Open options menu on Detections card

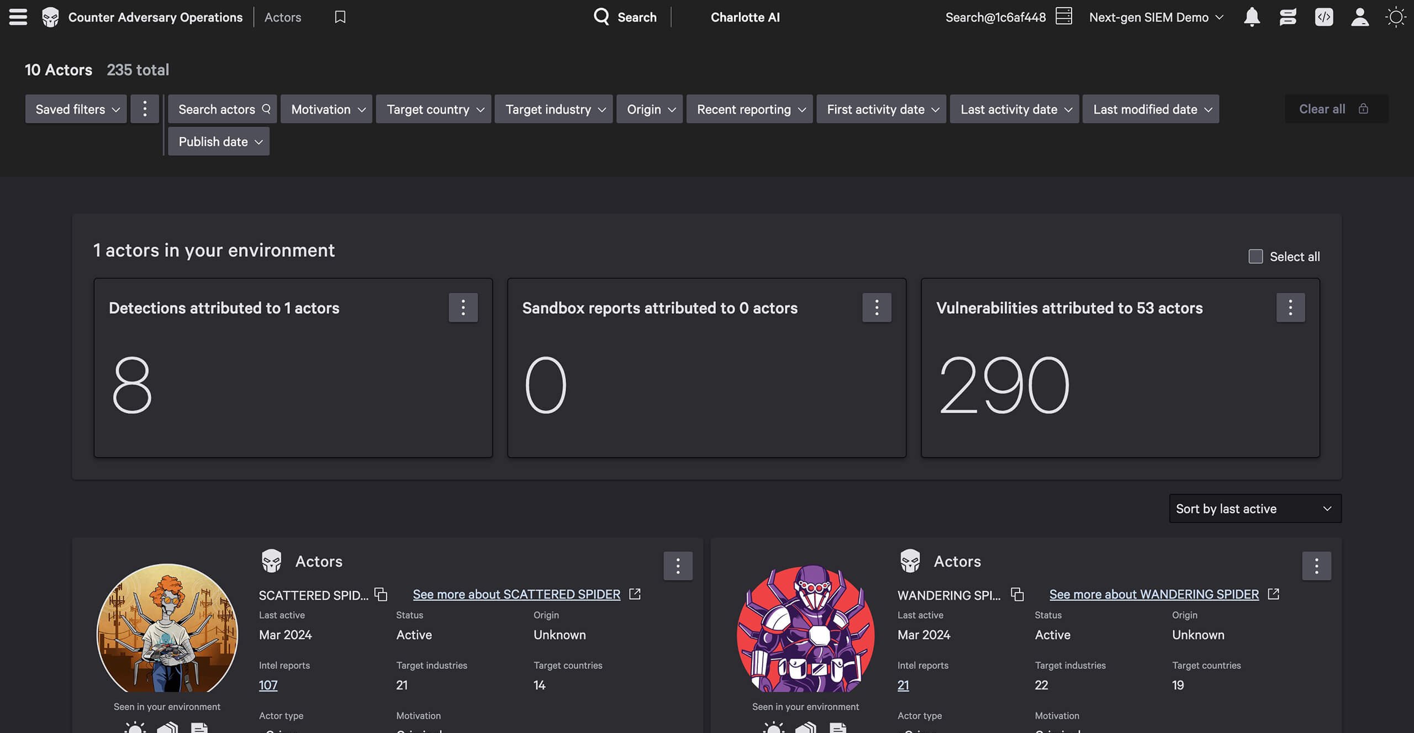tap(463, 308)
